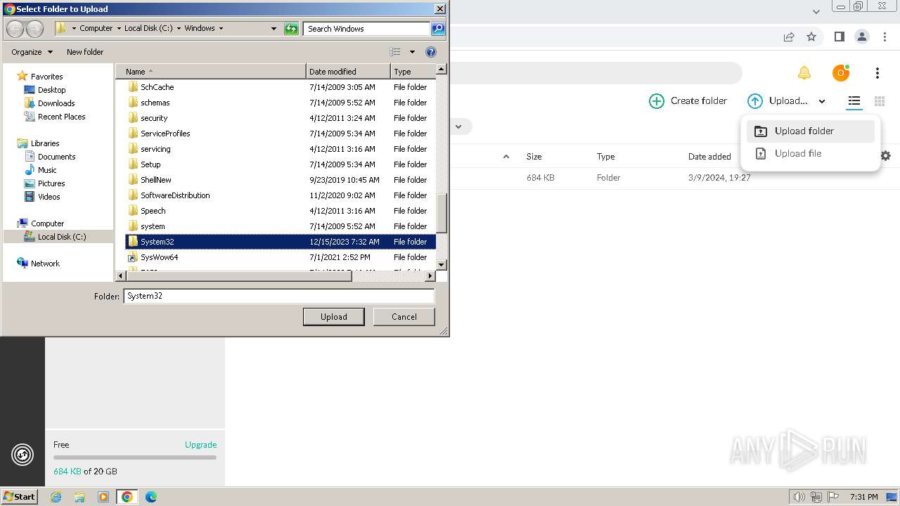Open the notifications bell icon
Image resolution: width=900 pixels, height=506 pixels.
tap(804, 73)
